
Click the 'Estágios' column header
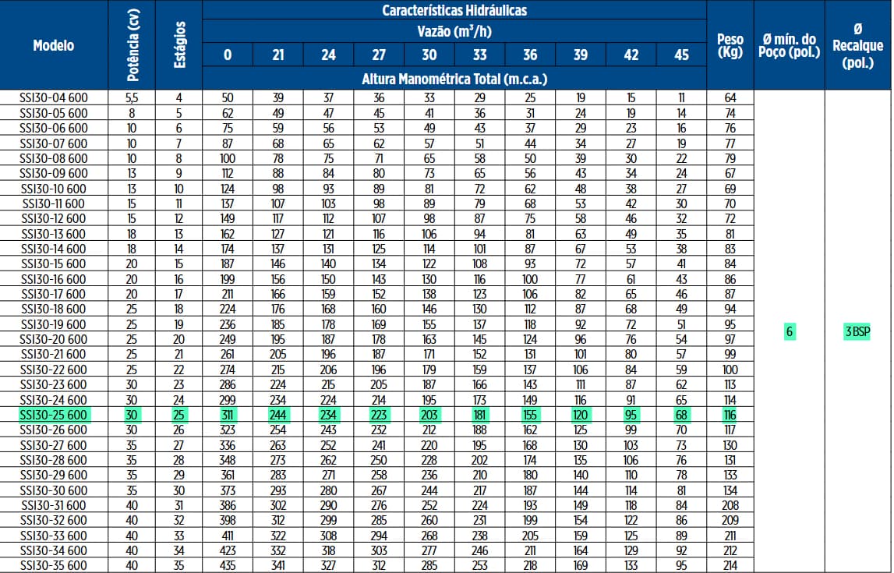click(178, 45)
